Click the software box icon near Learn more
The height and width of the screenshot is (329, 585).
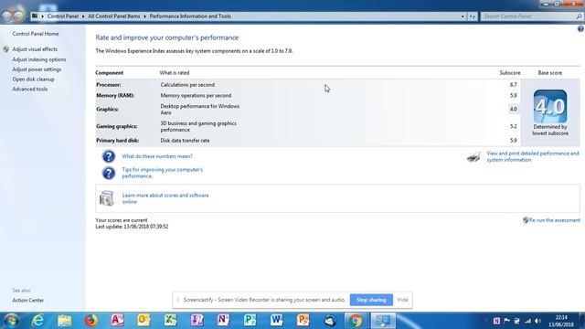pyautogui.click(x=107, y=198)
